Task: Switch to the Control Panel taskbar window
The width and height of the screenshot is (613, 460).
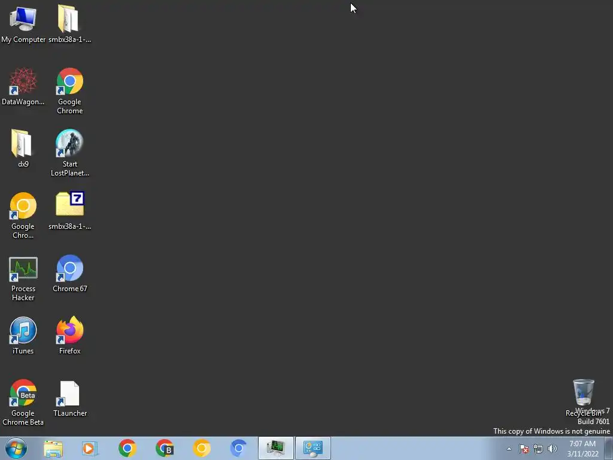Action: [312, 448]
